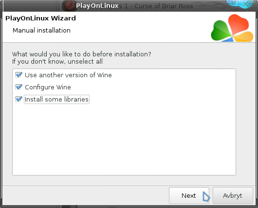Click the green petal of the PlayOnLinux logo
Viewport: 258px width, 208px height.
(x=221, y=30)
